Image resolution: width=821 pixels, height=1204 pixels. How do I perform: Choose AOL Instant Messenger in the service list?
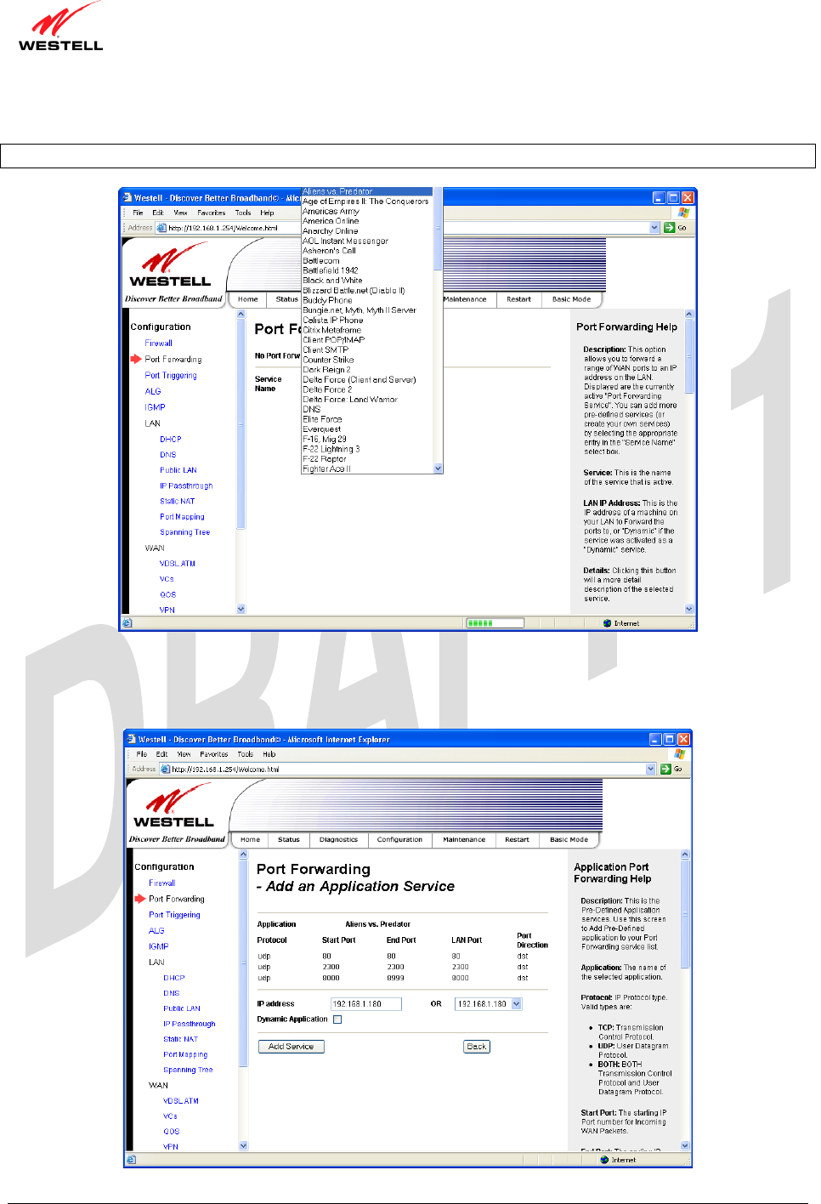(x=345, y=241)
